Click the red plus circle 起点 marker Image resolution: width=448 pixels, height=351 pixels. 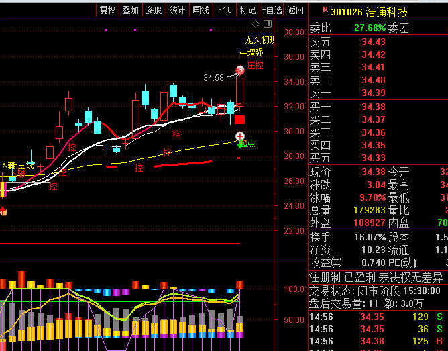(239, 136)
